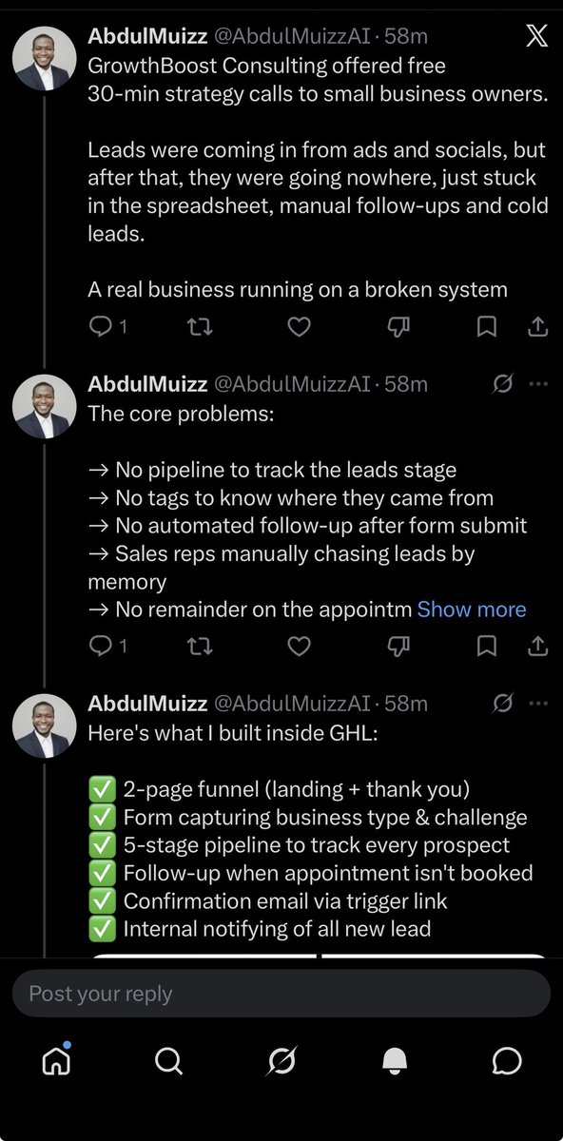
Task: Bookmark the first tweet in the thread
Action: (486, 327)
